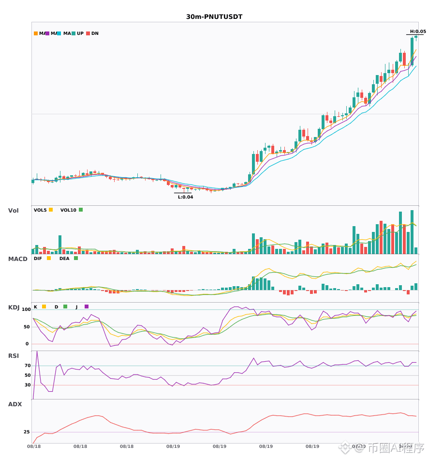Click the DN legend text
Screen dimensions: 428x460
[x=95, y=33]
